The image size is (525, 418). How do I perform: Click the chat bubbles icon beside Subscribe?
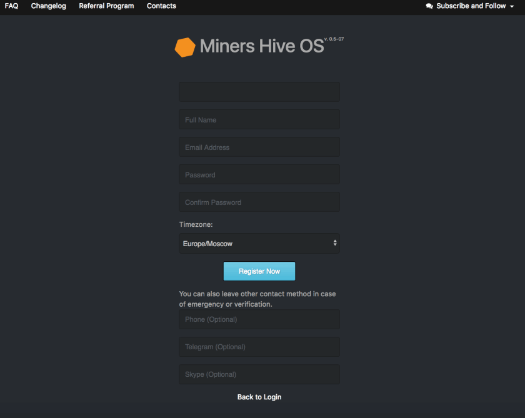coord(429,6)
